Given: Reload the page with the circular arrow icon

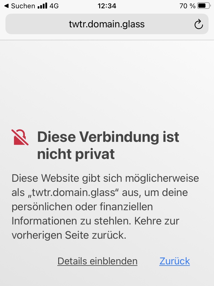Looking at the screenshot, I should pos(199,24).
